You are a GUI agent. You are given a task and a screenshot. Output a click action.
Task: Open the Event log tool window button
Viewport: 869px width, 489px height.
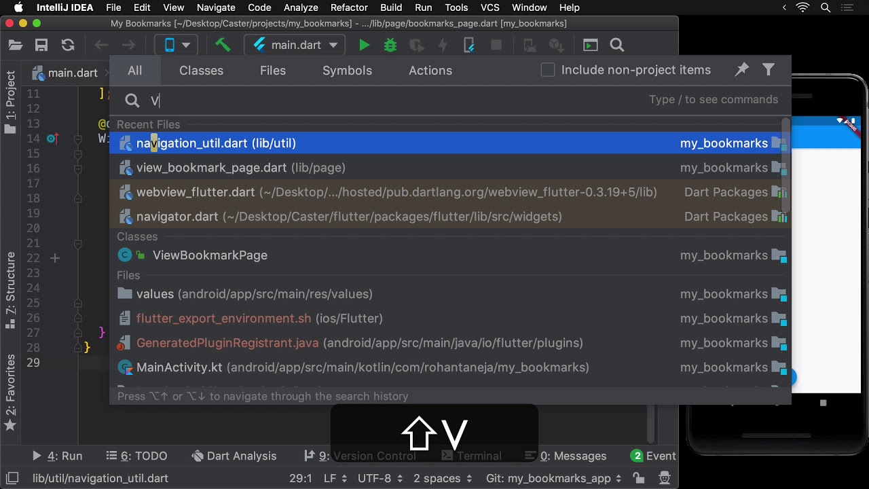652,456
